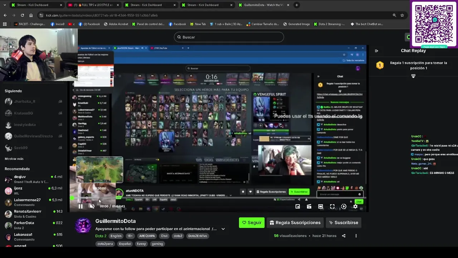Open the playback speed icon
458x258 pixels.
click(x=343, y=206)
